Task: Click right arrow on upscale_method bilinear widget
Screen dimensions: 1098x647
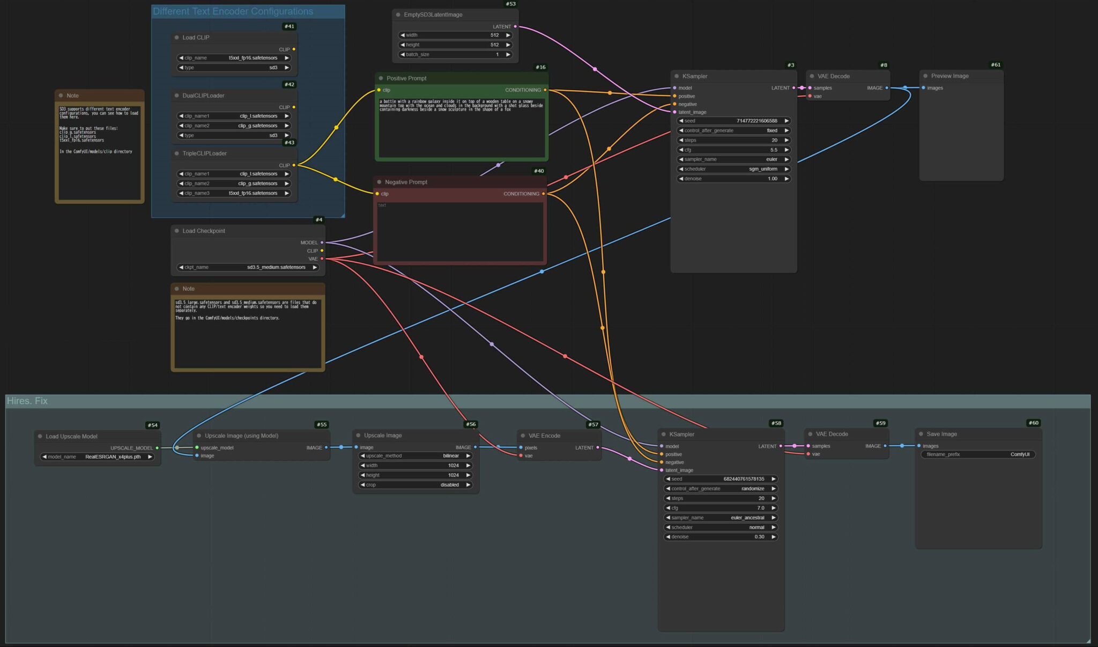Action: tap(469, 455)
